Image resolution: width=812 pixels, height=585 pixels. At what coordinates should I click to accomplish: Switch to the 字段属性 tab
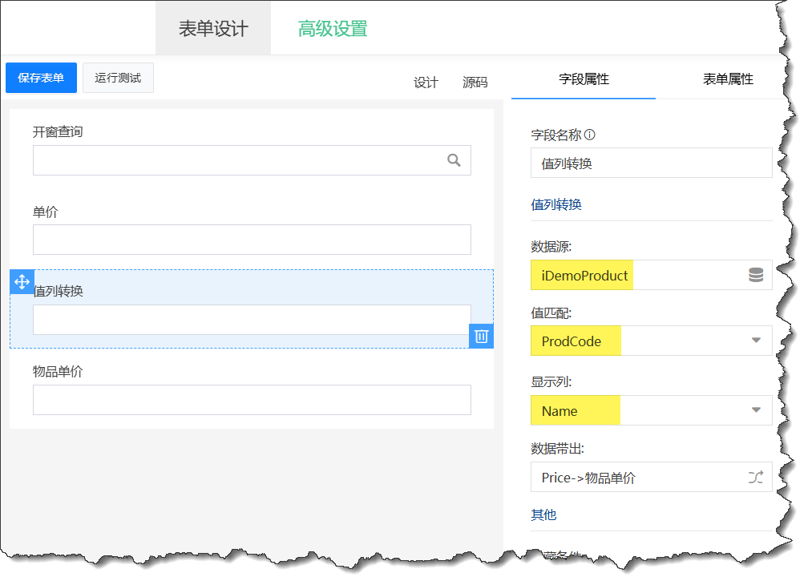click(584, 79)
